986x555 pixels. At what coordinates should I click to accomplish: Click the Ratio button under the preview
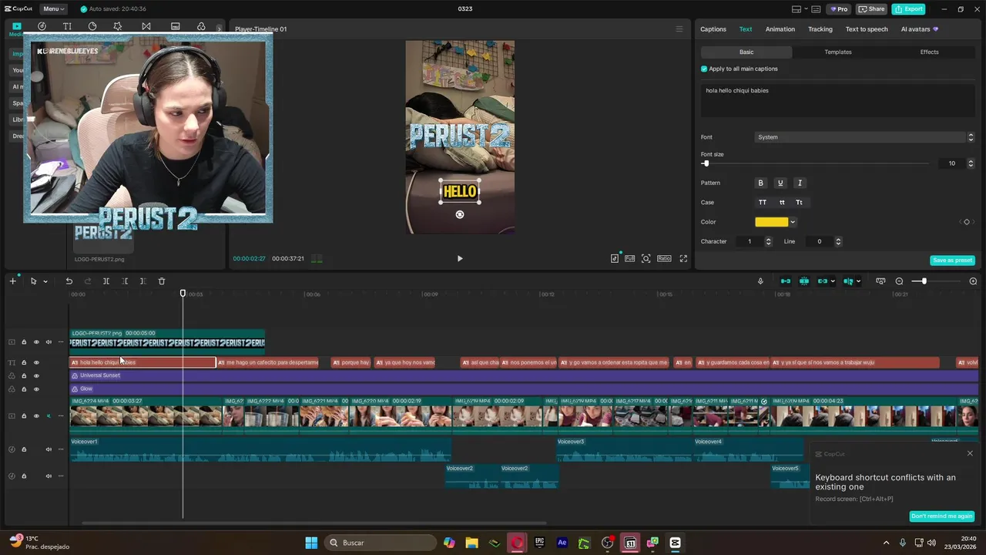(664, 259)
